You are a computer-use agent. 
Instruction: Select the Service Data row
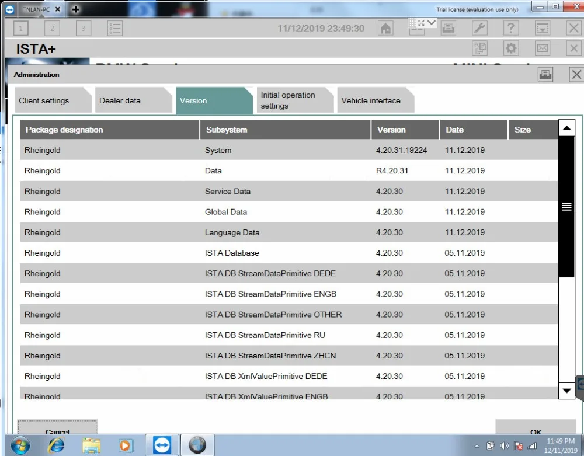click(x=288, y=192)
